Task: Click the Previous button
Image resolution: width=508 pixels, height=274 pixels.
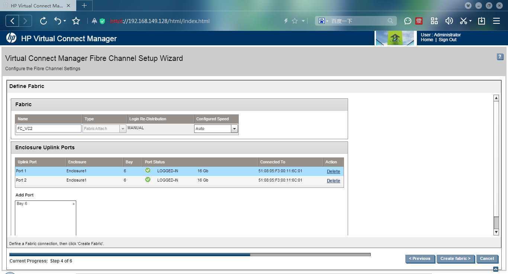Action: click(x=420, y=259)
